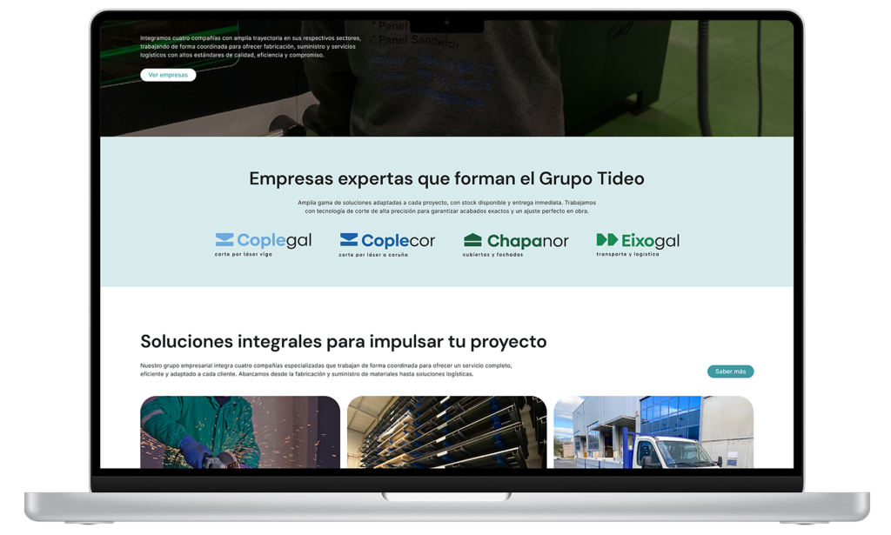Image resolution: width=891 pixels, height=535 pixels.
Task: Click the tagline cubiertas y fachadas
Action: pyautogui.click(x=492, y=255)
